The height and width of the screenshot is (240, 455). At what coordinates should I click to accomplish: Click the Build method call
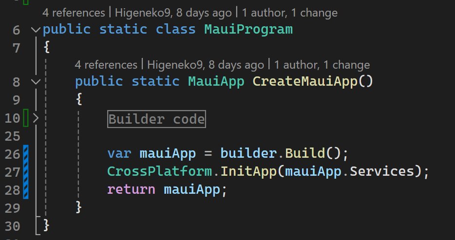[305, 153]
